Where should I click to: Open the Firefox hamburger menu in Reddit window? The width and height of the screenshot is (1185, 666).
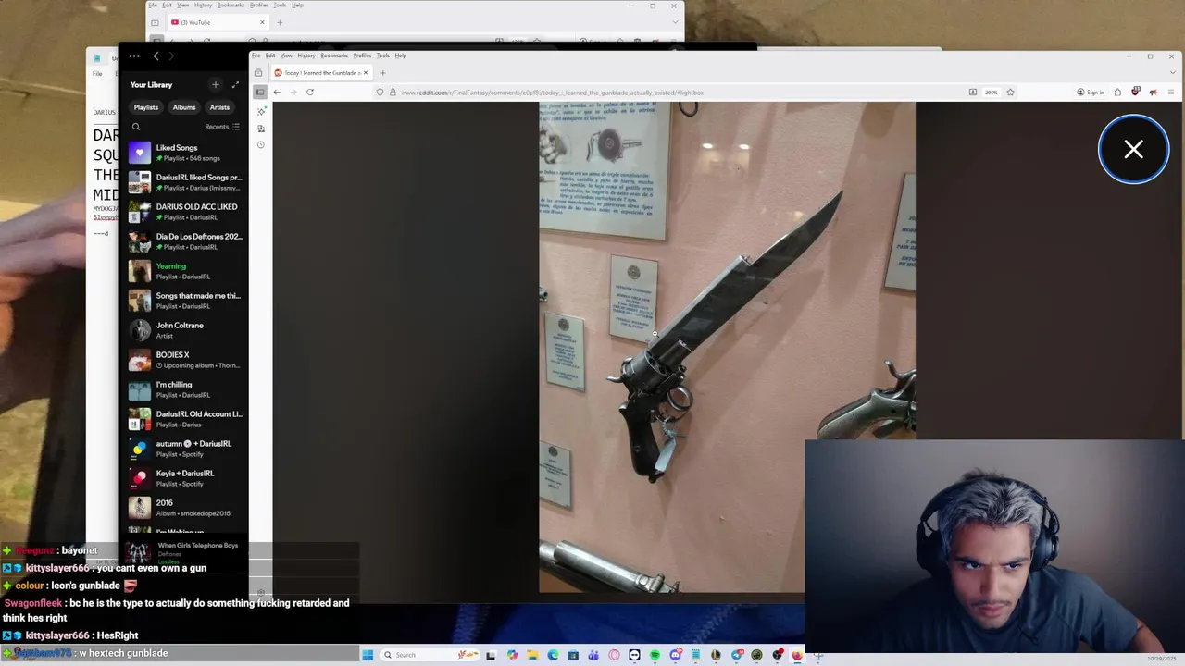[x=1171, y=92]
